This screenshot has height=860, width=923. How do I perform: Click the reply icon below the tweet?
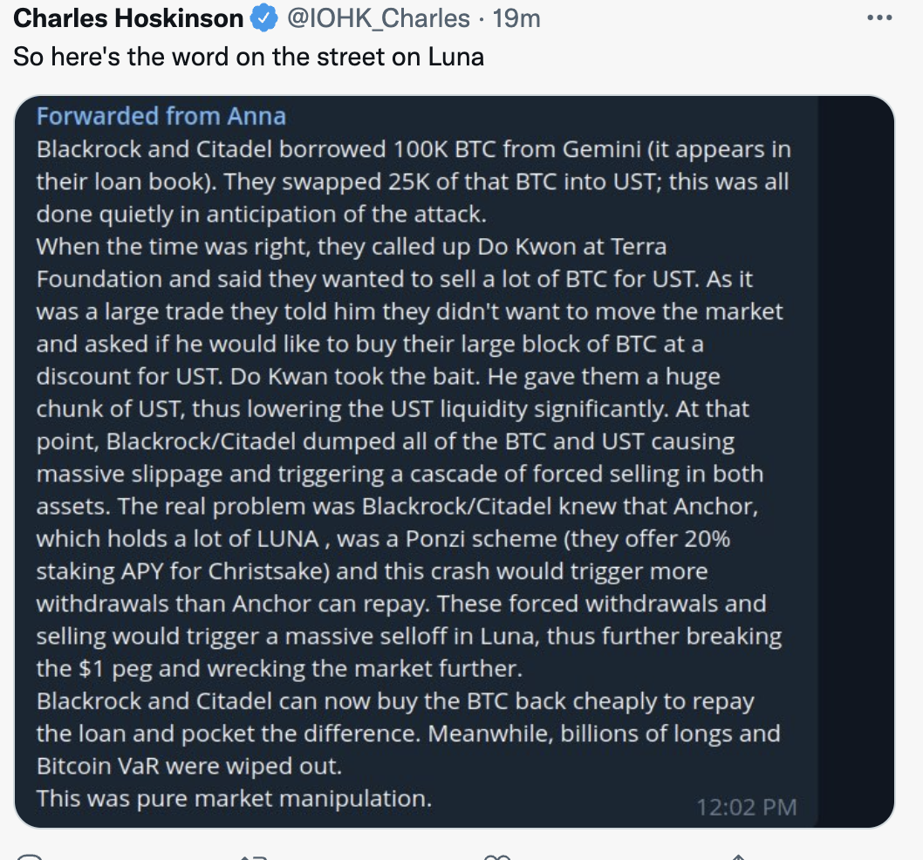pyautogui.click(x=28, y=857)
